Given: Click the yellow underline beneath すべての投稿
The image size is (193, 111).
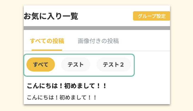Looking at the screenshot, I should coord(47,50).
